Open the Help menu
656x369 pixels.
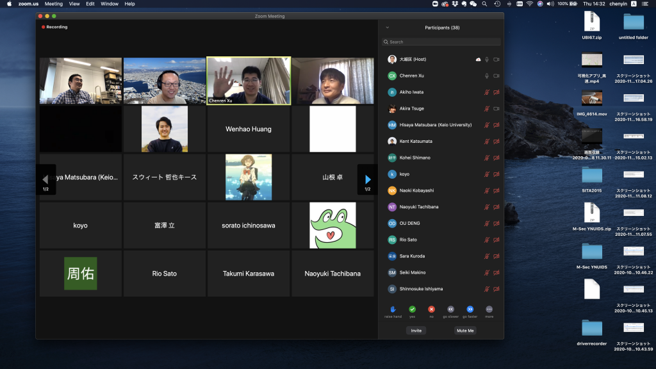pyautogui.click(x=129, y=4)
